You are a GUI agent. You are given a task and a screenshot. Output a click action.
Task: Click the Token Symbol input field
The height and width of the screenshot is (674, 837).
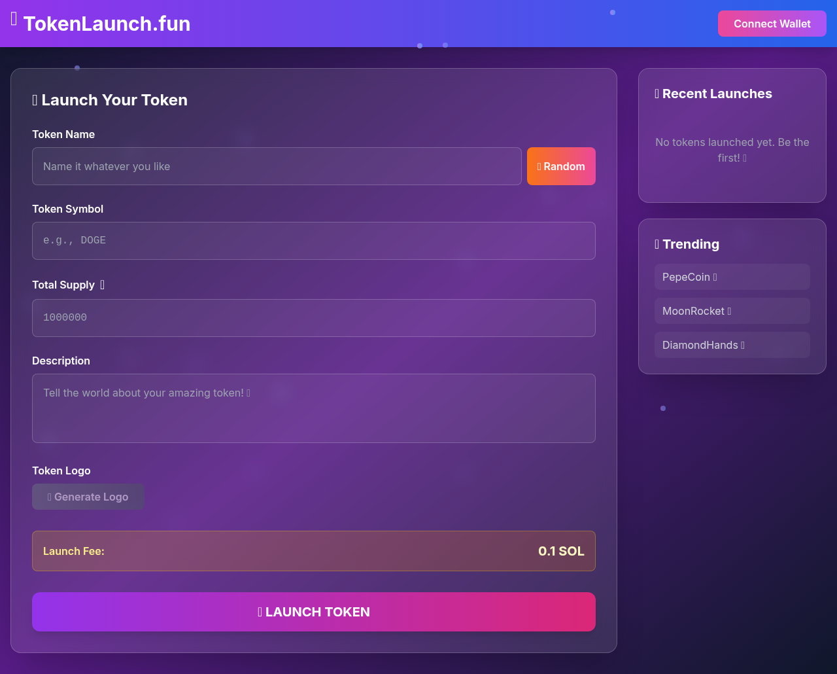pos(314,240)
